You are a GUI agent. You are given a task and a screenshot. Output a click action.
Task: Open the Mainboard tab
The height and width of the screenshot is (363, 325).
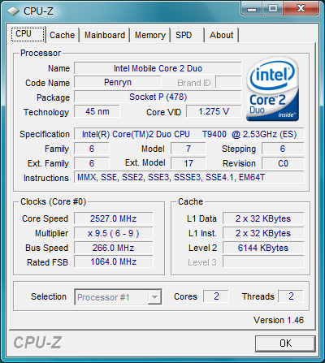tap(105, 35)
